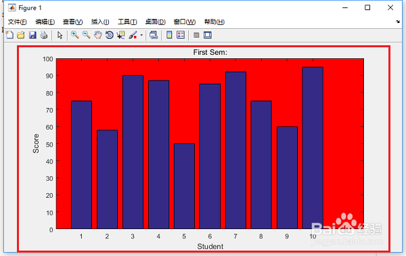406x256 pixels.
Task: Select the bar for student 7
Action: click(x=235, y=150)
